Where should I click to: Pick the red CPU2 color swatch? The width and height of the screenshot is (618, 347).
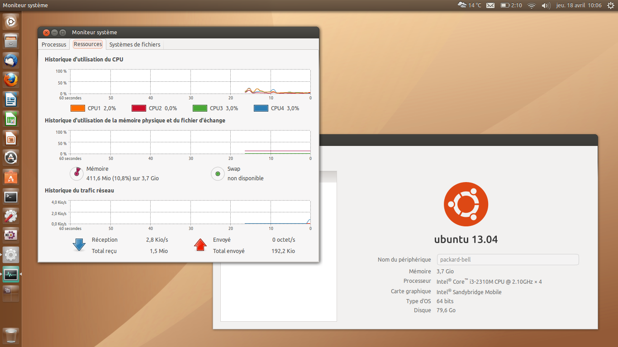coord(139,108)
